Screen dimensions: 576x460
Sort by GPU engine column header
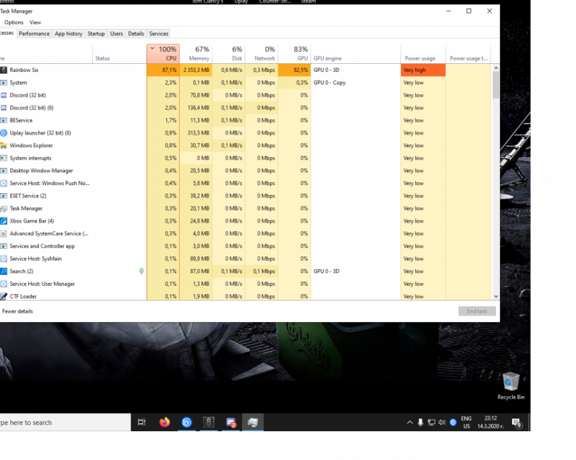356,53
